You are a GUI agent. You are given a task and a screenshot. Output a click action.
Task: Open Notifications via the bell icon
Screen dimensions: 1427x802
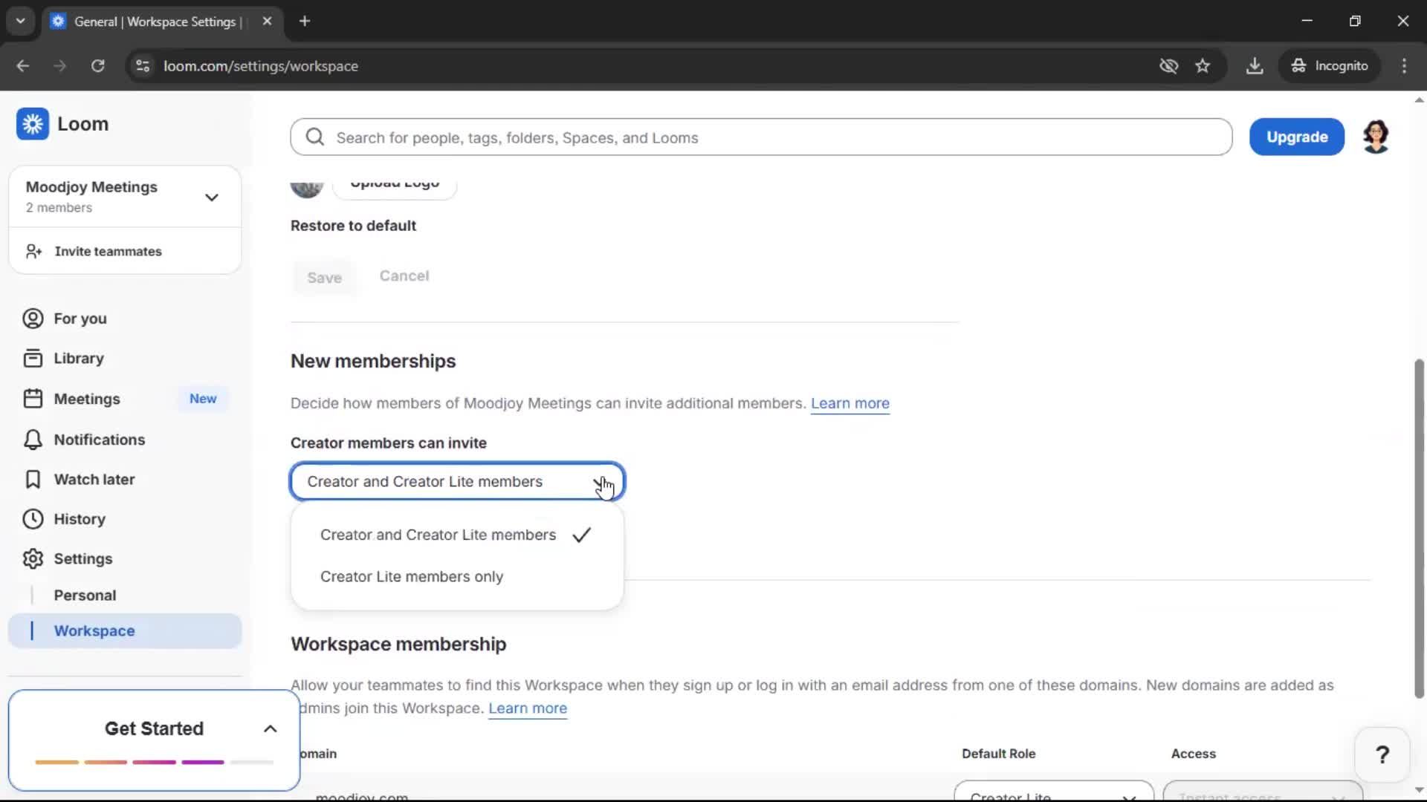[33, 440]
